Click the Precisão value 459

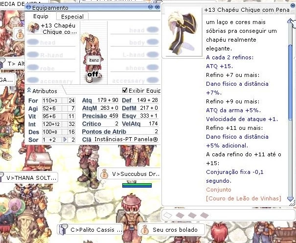(x=114, y=116)
